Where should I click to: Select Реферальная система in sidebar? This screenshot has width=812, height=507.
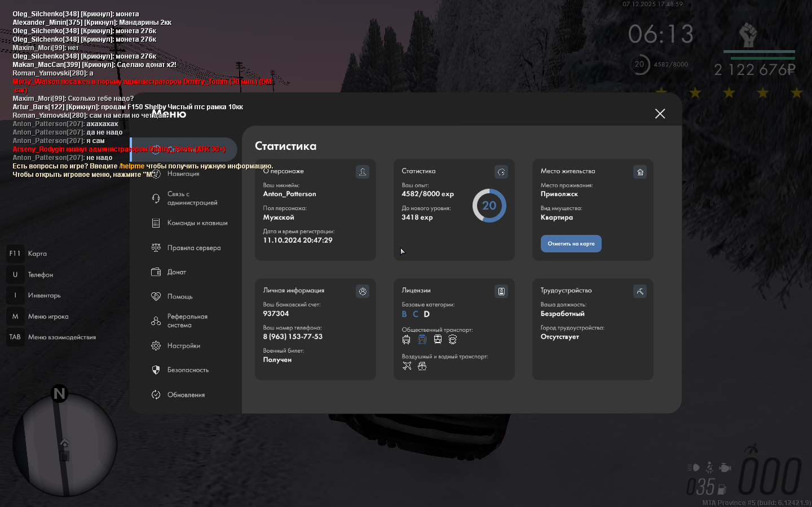(187, 321)
